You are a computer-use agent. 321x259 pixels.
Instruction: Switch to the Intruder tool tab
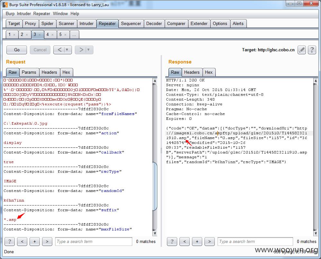(x=86, y=23)
